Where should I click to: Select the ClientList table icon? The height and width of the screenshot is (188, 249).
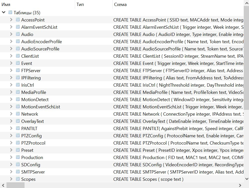[x=18, y=56]
